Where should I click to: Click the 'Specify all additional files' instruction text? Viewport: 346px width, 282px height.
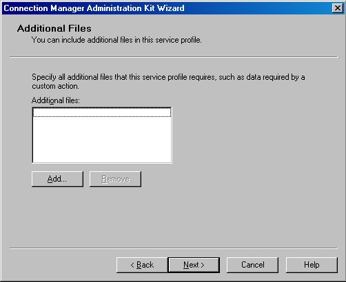tap(168, 81)
